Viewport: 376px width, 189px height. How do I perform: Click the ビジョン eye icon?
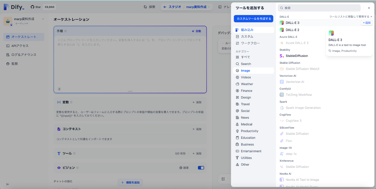59,168
